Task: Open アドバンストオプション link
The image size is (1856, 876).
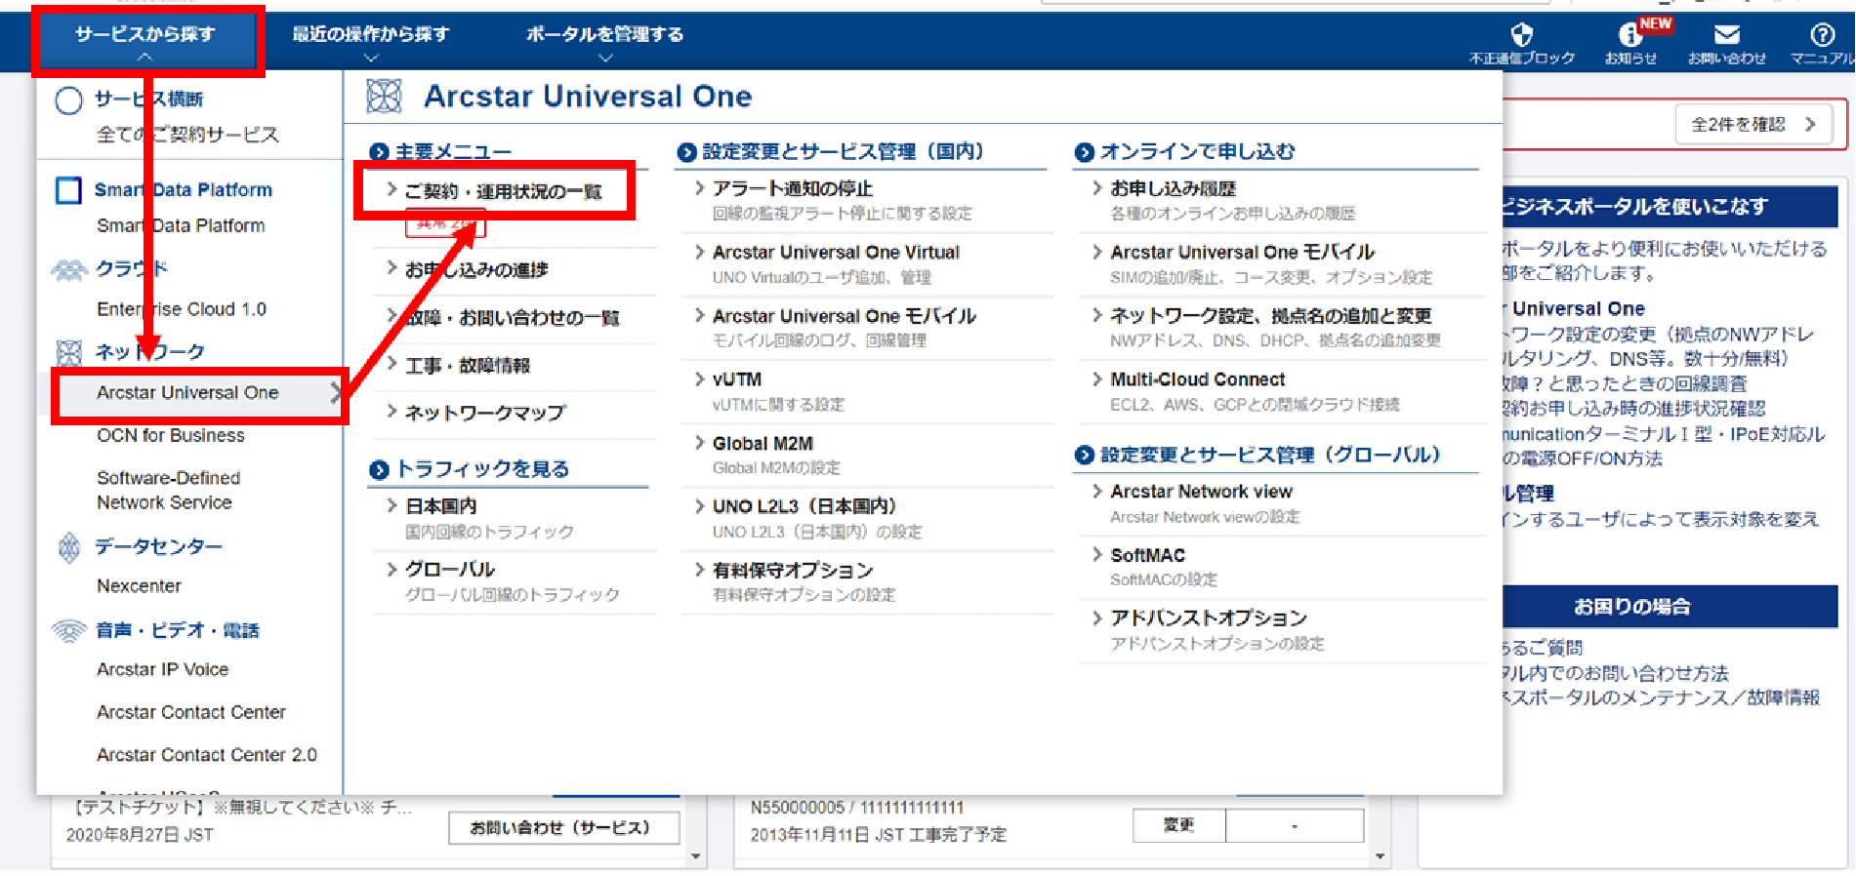Action: pyautogui.click(x=1209, y=618)
